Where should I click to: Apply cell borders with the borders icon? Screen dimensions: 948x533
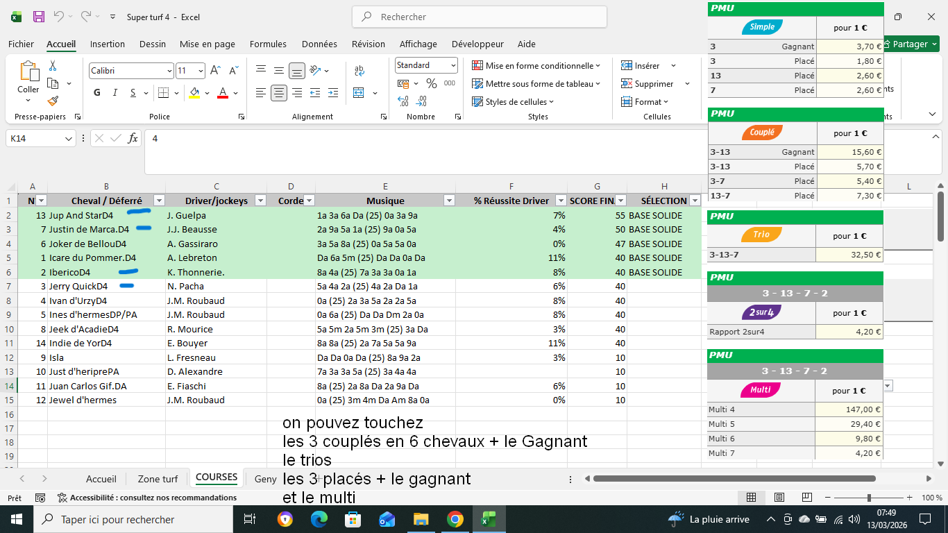(162, 93)
